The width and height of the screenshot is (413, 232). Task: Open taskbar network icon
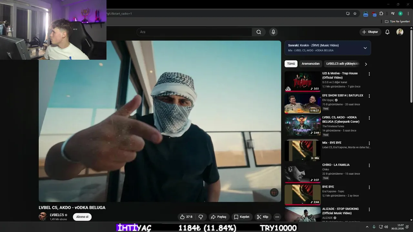point(381,227)
